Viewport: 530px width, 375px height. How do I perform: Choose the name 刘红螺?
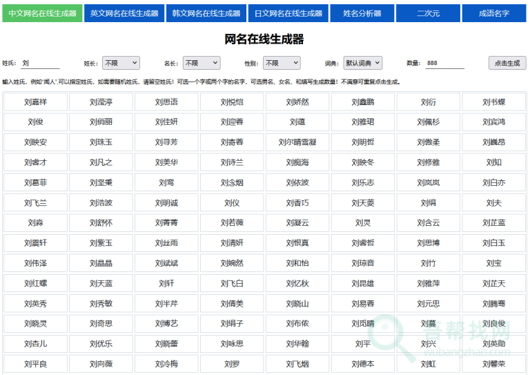pyautogui.click(x=35, y=284)
